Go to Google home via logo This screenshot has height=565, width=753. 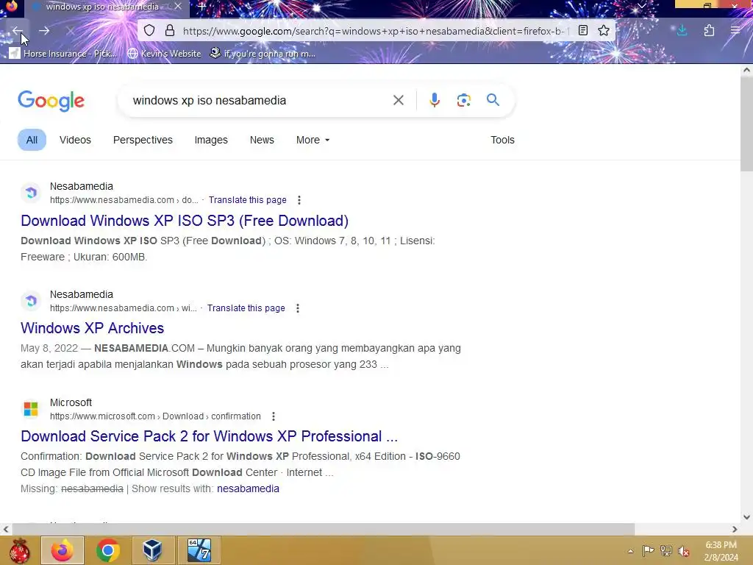coord(51,100)
